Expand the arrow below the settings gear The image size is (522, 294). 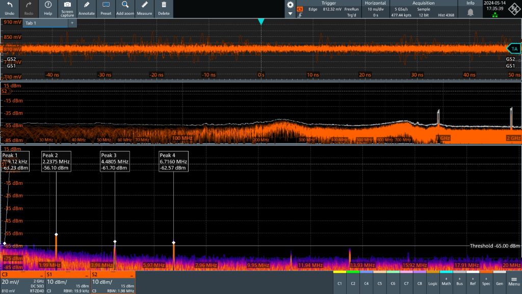coord(290,14)
